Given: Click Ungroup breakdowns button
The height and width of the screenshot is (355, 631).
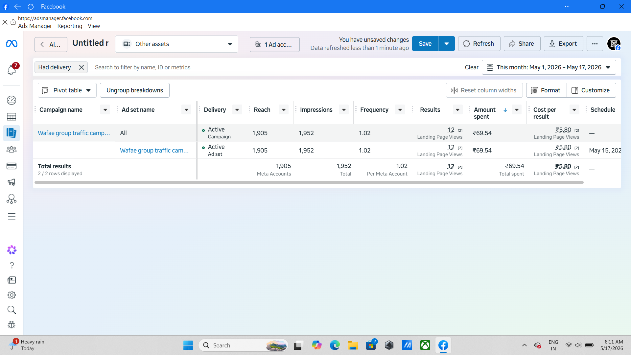Looking at the screenshot, I should (x=135, y=90).
